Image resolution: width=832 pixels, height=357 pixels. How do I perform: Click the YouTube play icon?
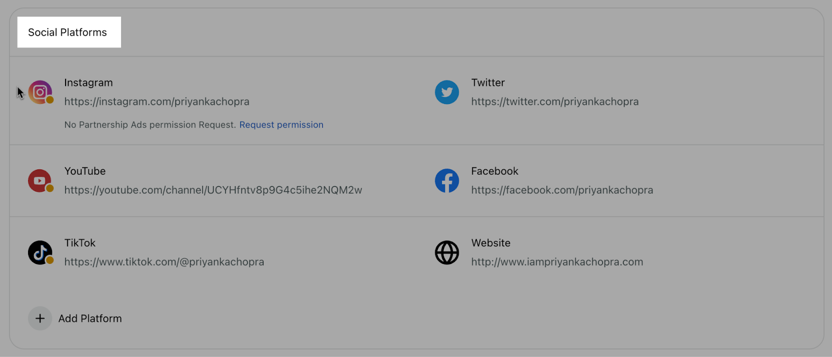[40, 181]
